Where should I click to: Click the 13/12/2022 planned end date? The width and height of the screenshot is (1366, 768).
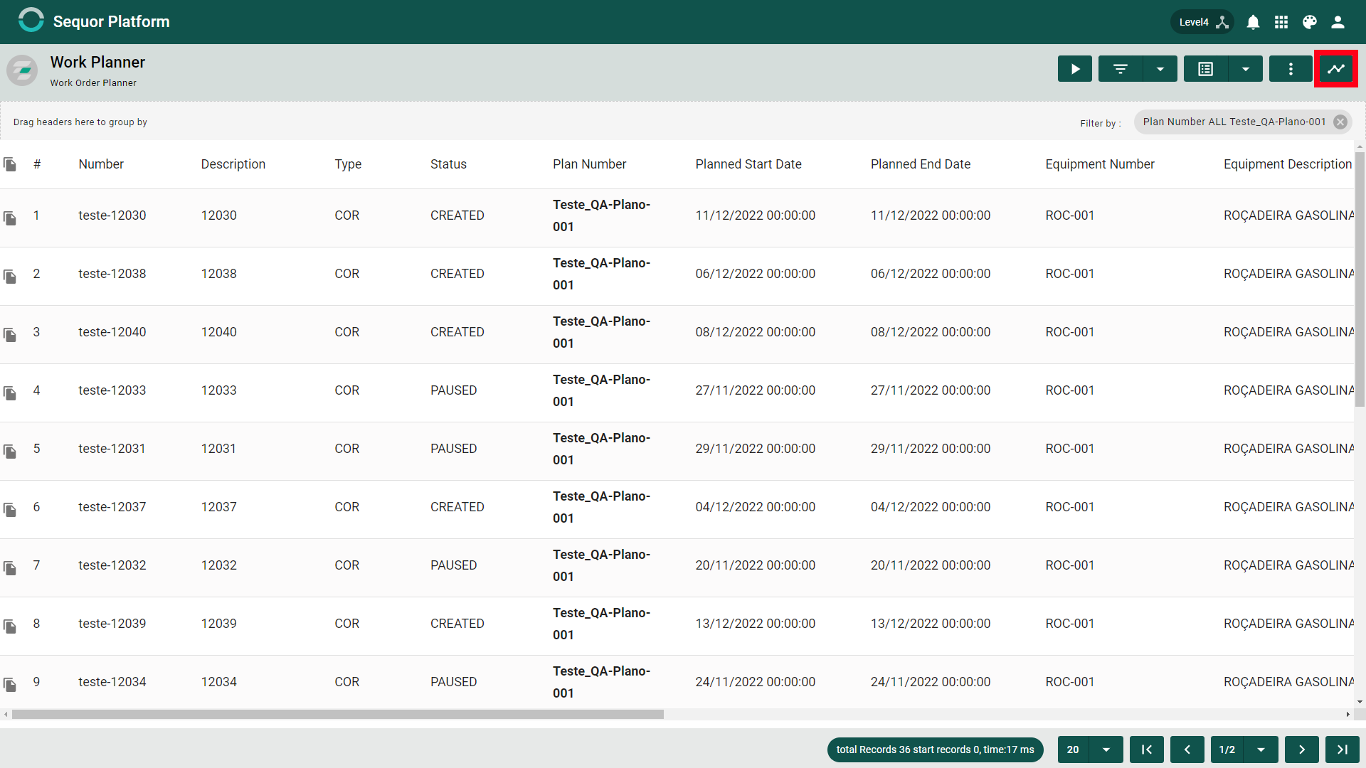point(931,624)
